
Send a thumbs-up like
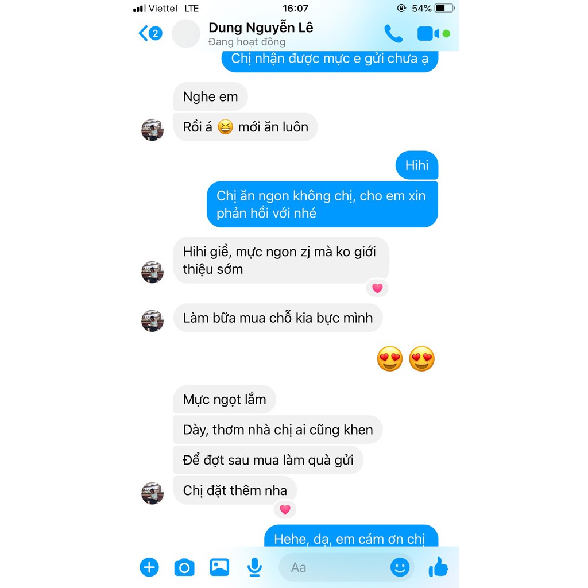click(438, 567)
